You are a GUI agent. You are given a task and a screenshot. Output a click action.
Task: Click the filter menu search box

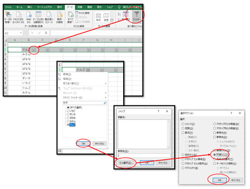click(x=84, y=103)
